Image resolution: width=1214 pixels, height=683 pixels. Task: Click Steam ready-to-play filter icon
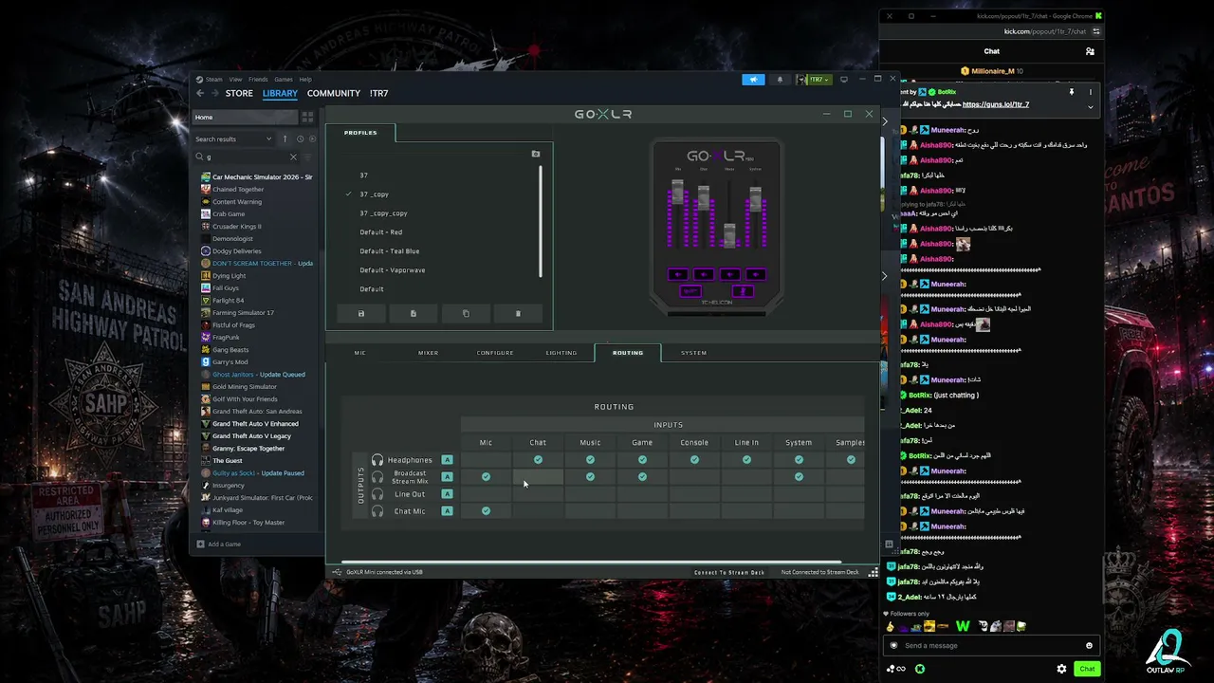point(314,138)
